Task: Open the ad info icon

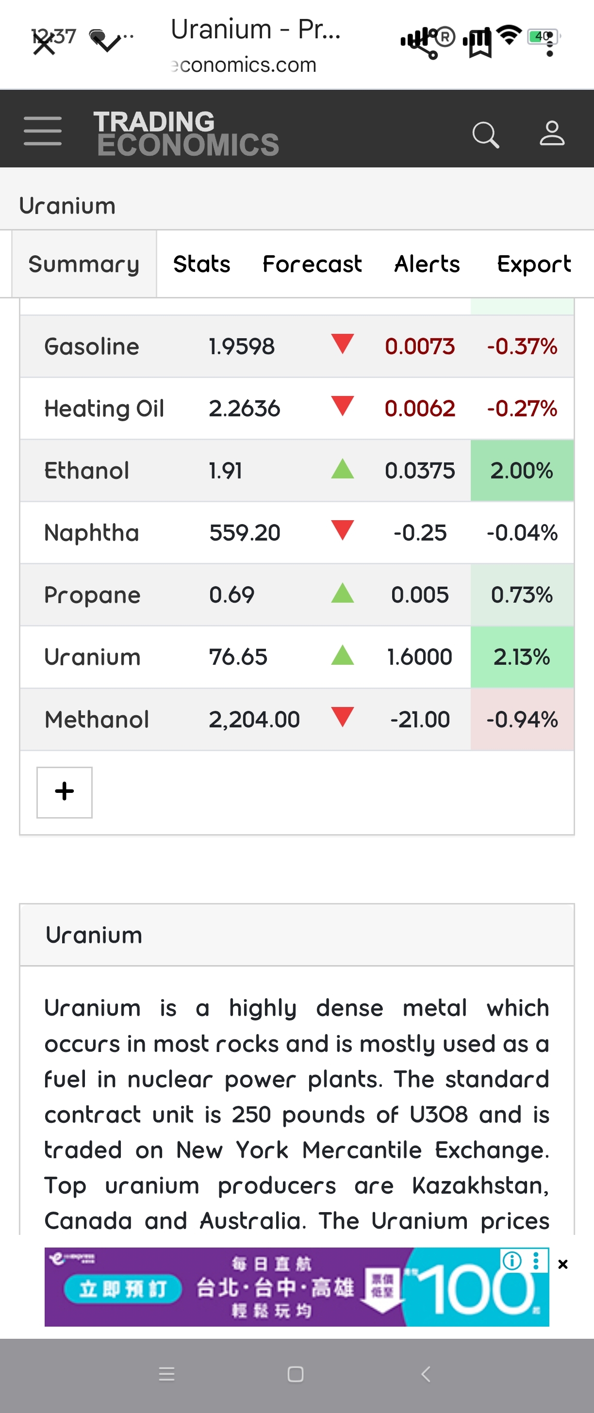Action: coord(511,1261)
